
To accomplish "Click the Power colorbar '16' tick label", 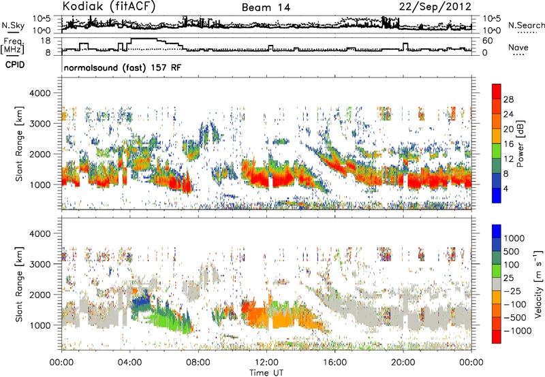I will [x=508, y=144].
